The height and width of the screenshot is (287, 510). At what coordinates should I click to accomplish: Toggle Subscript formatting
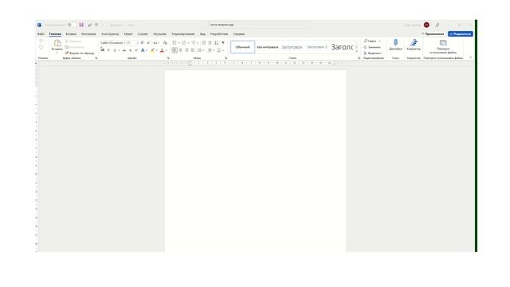coord(130,50)
